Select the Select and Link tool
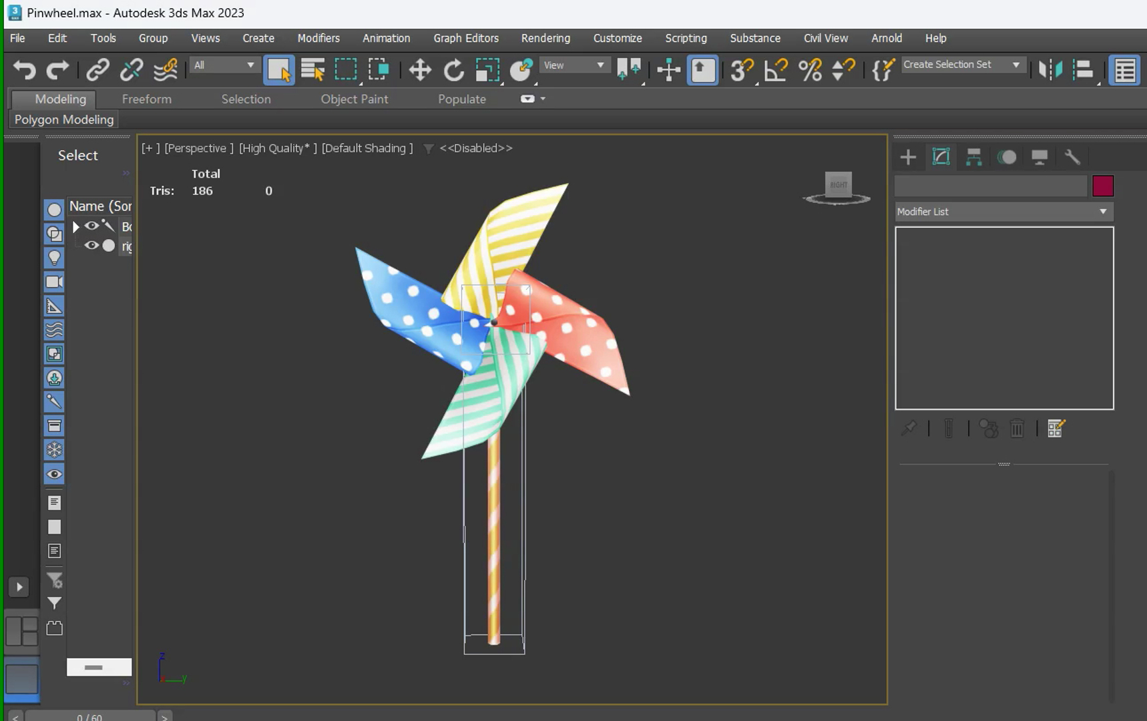This screenshot has height=721, width=1147. tap(98, 69)
